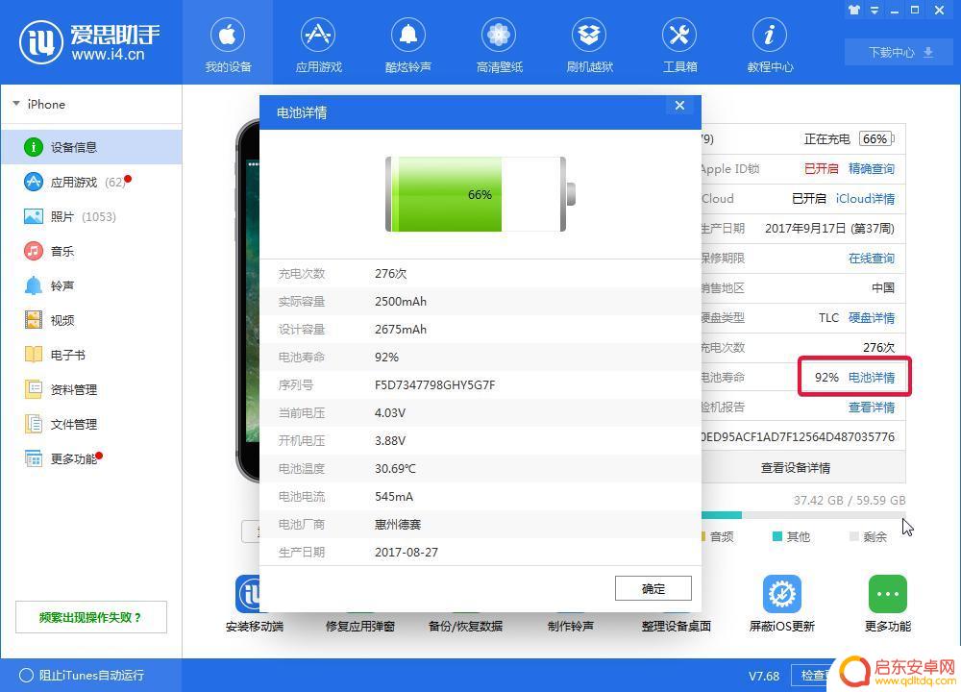The image size is (961, 692).
Task: Open the 教程中心 info icon
Action: pos(770,35)
